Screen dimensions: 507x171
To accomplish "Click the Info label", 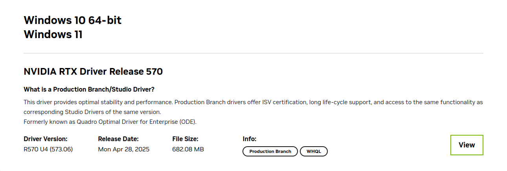I will (250, 139).
